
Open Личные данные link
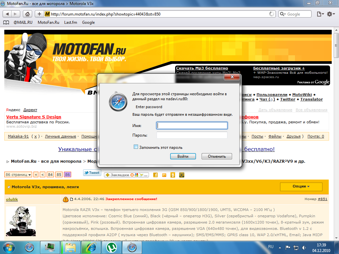point(61,136)
